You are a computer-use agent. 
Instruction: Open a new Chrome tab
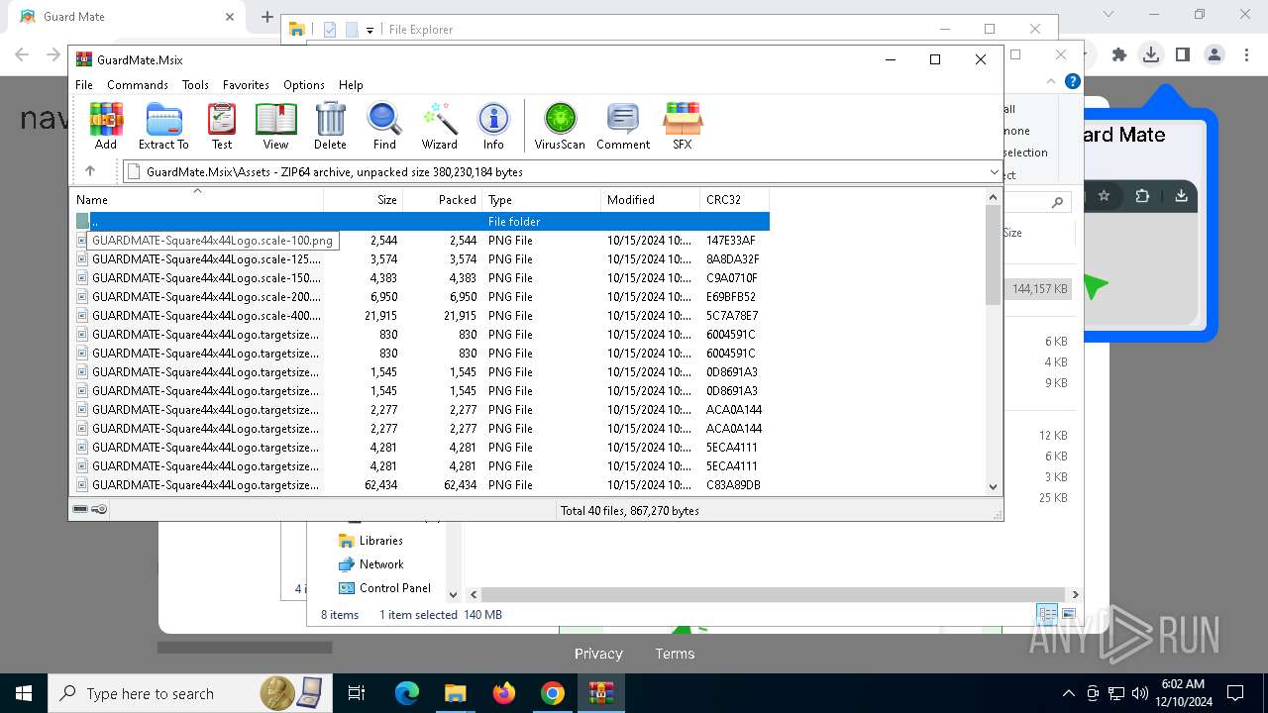(x=267, y=17)
